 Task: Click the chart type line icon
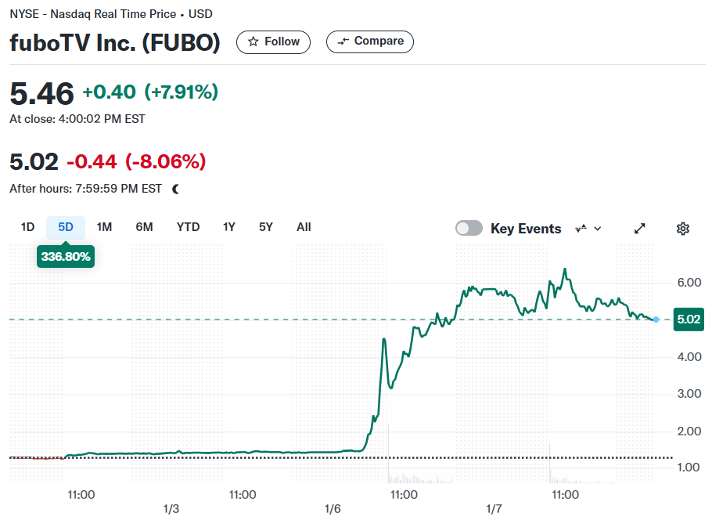click(581, 228)
